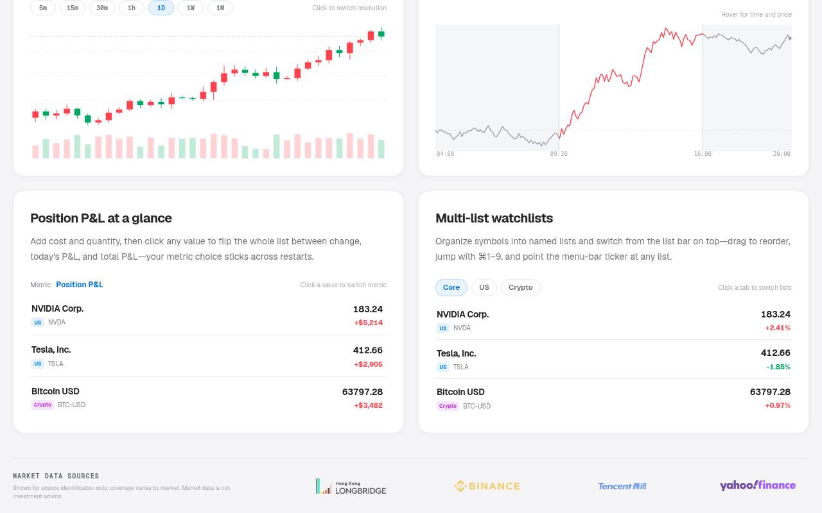Switch to the Crypto watchlist tab
Viewport: 822px width, 513px height.
click(x=521, y=287)
